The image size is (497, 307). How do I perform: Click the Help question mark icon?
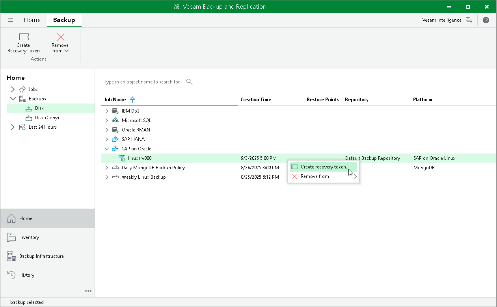coord(486,20)
